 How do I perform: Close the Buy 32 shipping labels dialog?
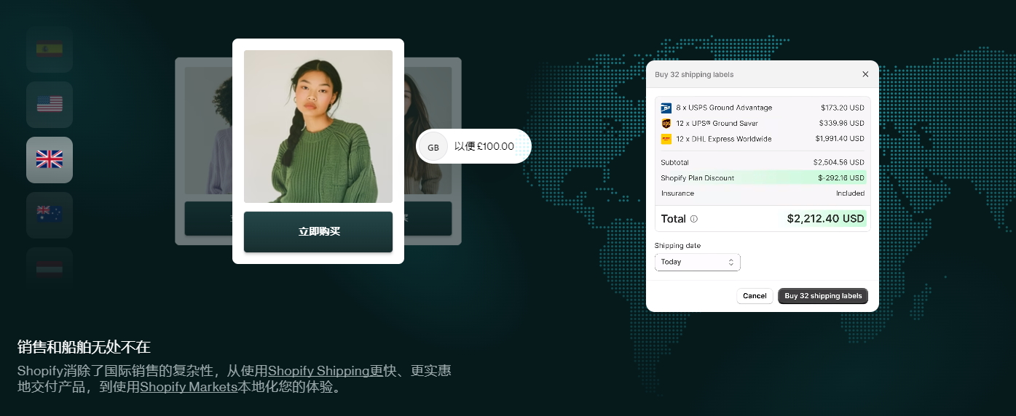[x=865, y=74]
